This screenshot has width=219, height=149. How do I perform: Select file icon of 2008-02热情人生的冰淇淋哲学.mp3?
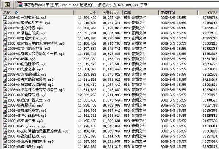coord(5,43)
